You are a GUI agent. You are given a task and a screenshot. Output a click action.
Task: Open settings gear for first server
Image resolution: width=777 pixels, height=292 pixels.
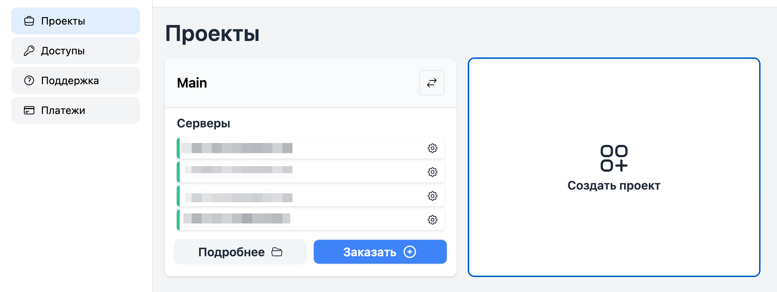(432, 148)
